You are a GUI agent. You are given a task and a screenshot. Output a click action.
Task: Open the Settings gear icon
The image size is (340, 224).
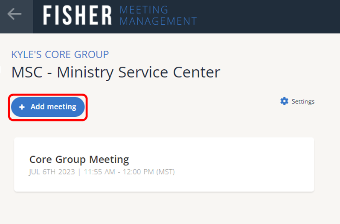point(284,101)
